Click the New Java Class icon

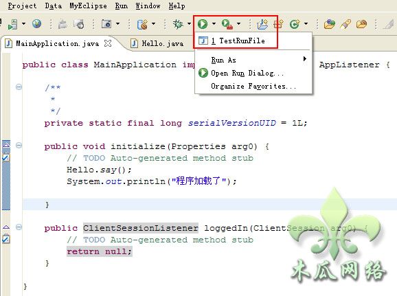pos(295,24)
